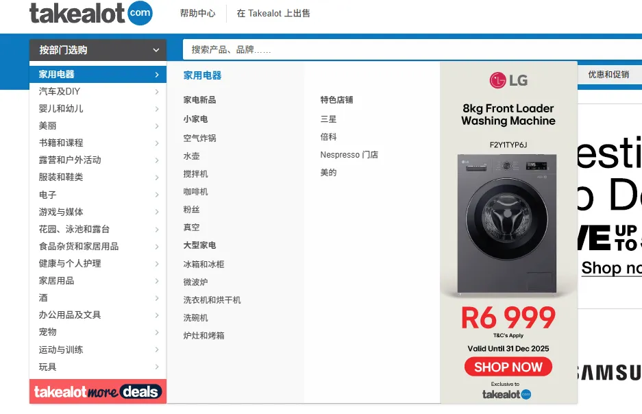The width and height of the screenshot is (642, 414).
Task: Select 家用电器 in the department menu
Action: coord(57,75)
